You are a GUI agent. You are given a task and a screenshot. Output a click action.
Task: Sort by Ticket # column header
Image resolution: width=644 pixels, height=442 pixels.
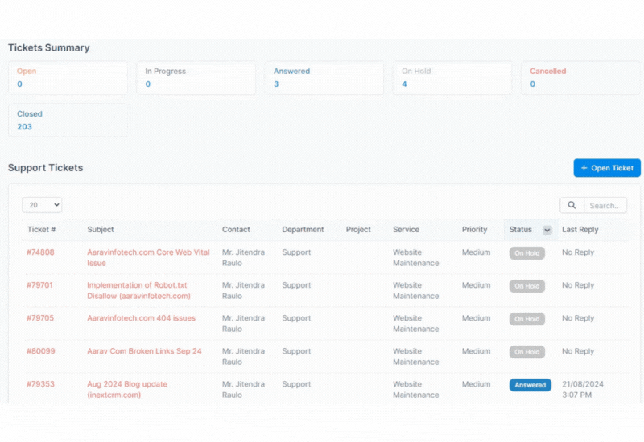pyautogui.click(x=42, y=230)
